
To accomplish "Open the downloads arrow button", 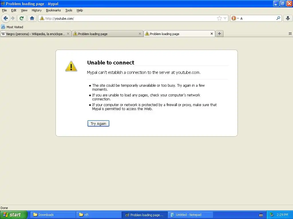I will pos(288,18).
